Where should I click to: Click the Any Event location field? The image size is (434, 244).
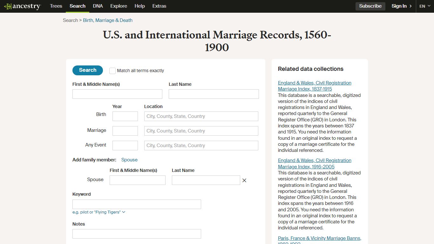pos(201,146)
